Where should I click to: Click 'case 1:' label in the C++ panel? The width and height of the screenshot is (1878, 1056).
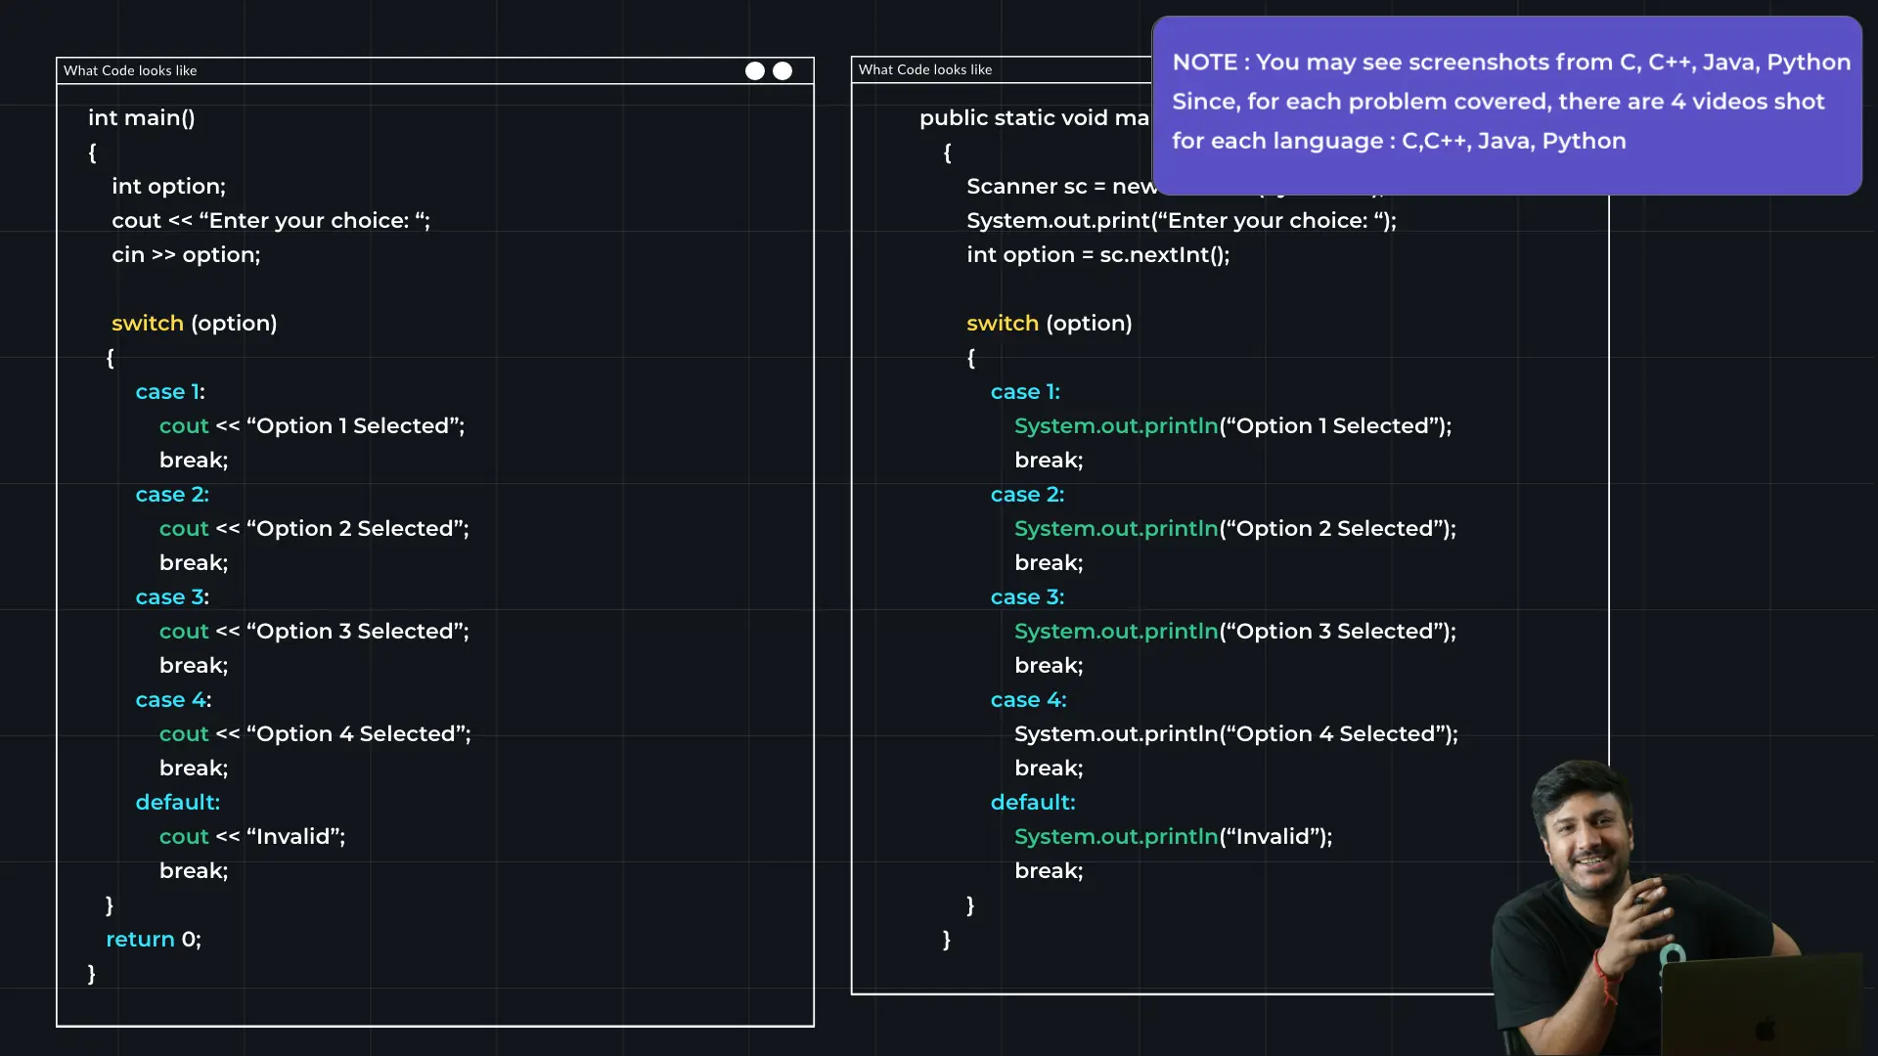(170, 392)
